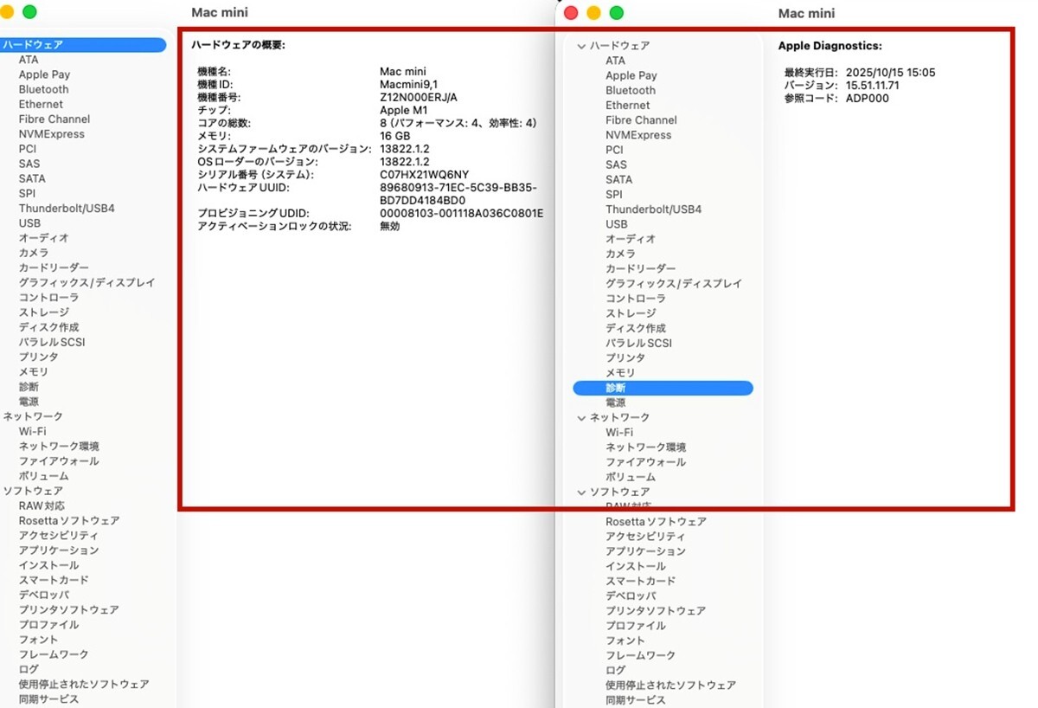The image size is (1038, 708).
Task: Select Bluetooth in hardware overview window sidebar
Action: 44,89
